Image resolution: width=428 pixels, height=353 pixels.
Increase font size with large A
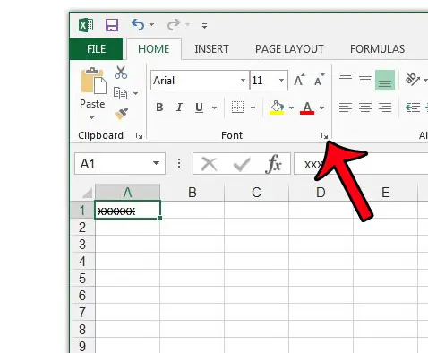tap(299, 80)
